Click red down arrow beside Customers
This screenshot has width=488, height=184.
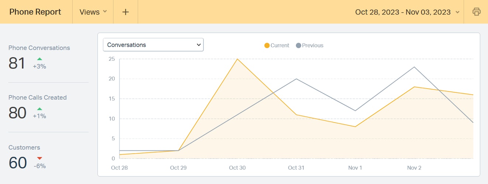[39, 159]
